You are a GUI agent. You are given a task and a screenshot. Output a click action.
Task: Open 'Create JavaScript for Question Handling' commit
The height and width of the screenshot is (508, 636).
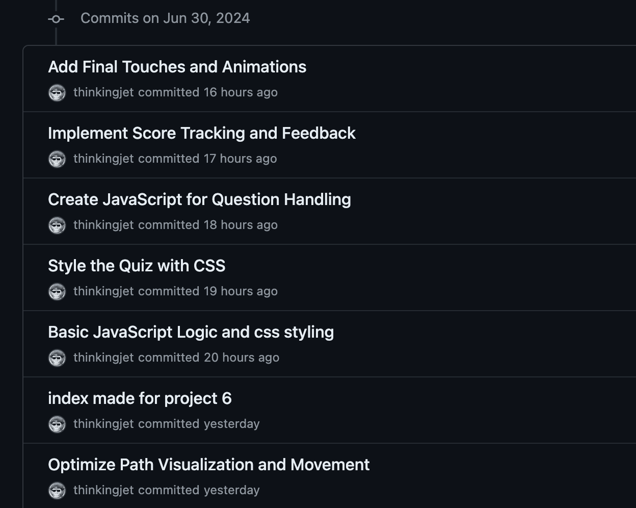click(199, 199)
